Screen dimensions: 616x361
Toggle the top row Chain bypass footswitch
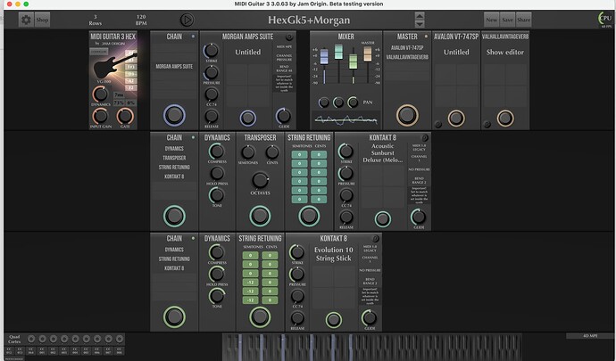[x=174, y=115]
